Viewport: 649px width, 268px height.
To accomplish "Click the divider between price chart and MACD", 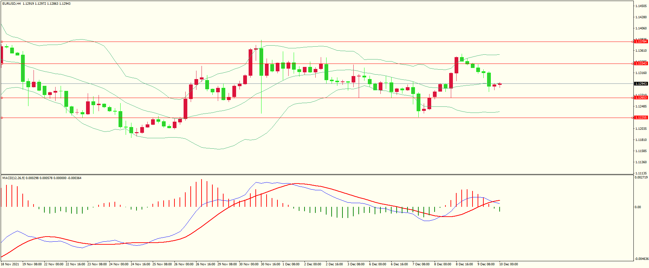I will tap(317, 175).
